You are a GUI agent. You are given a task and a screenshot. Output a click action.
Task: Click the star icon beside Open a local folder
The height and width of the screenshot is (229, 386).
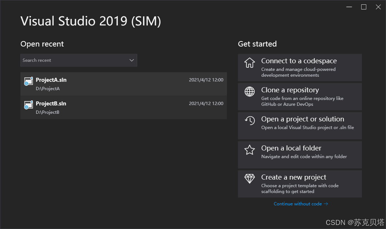coord(250,150)
